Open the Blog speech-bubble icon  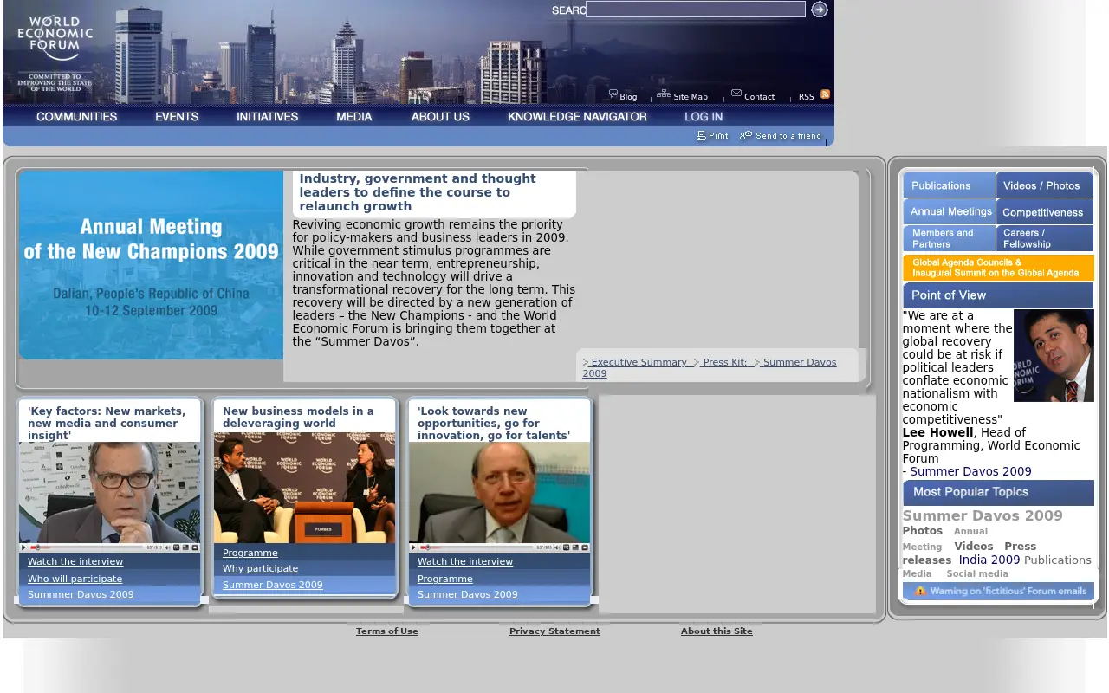(x=613, y=94)
